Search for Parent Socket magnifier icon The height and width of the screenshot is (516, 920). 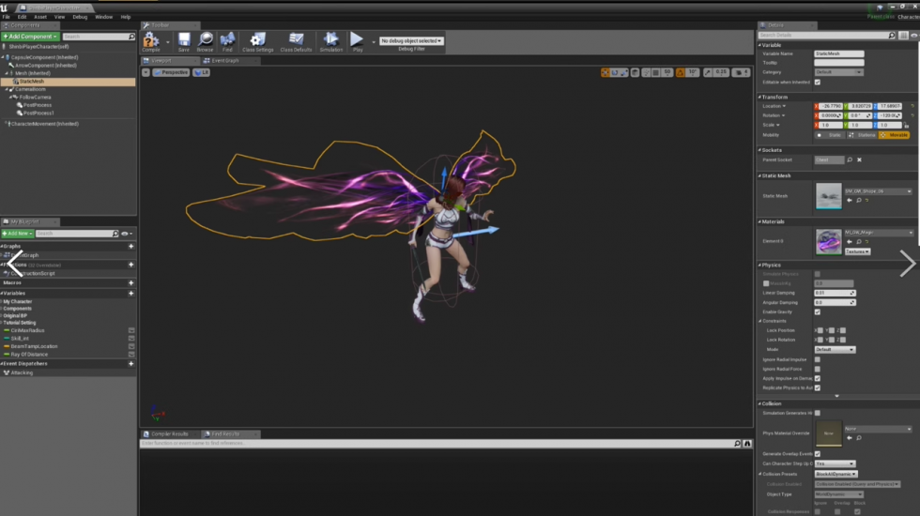click(850, 159)
